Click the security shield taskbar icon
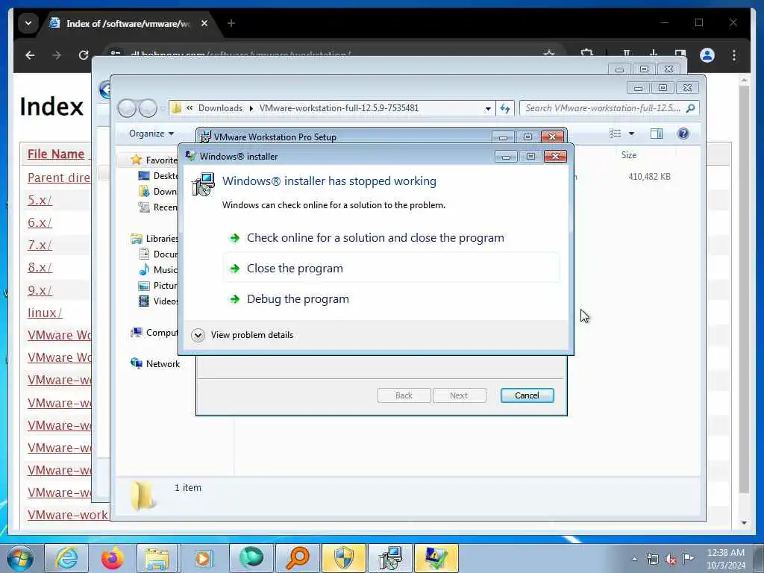Viewport: 764px width, 573px height. pos(343,558)
